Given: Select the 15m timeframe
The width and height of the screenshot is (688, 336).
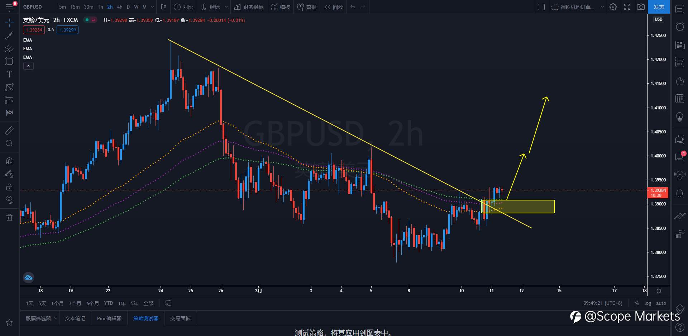Looking at the screenshot, I should 75,7.
